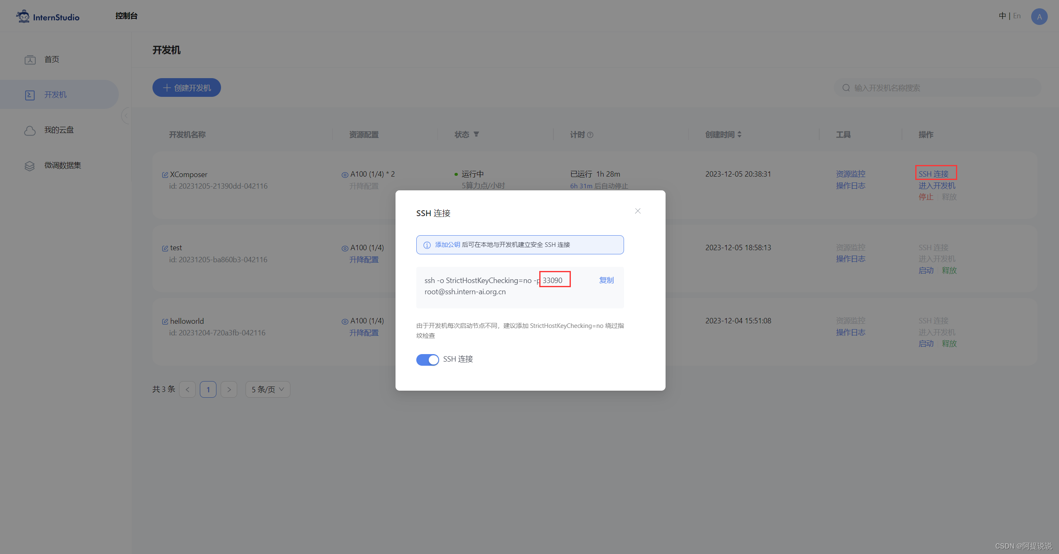Open 资源监控 for XComposer
Viewport: 1059px width, 554px height.
click(x=850, y=174)
